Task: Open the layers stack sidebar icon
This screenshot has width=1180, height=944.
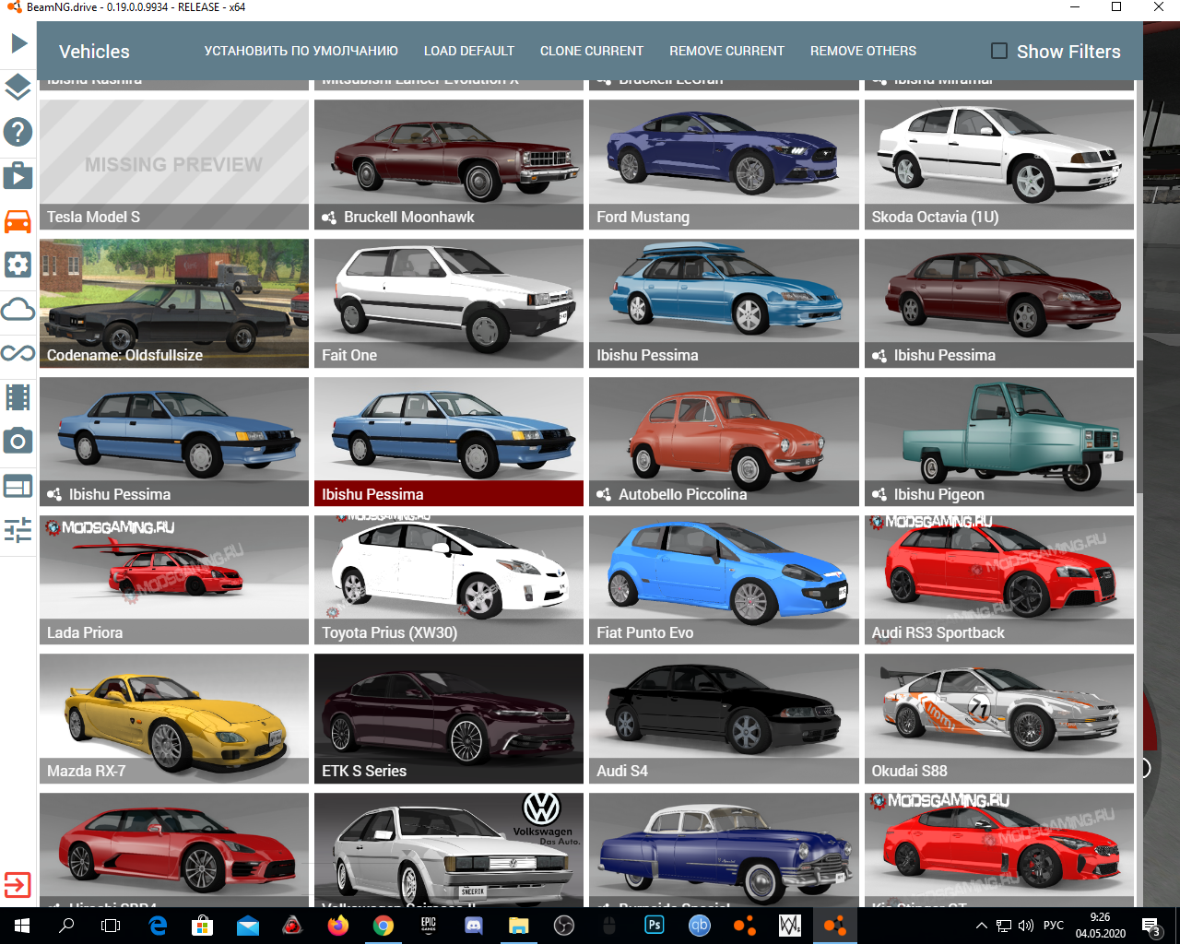Action: (x=18, y=88)
